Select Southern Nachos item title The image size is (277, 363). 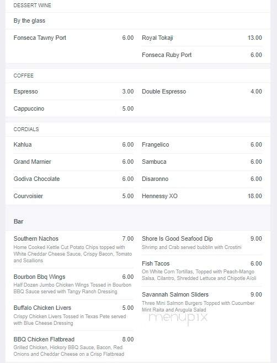pyautogui.click(x=36, y=238)
